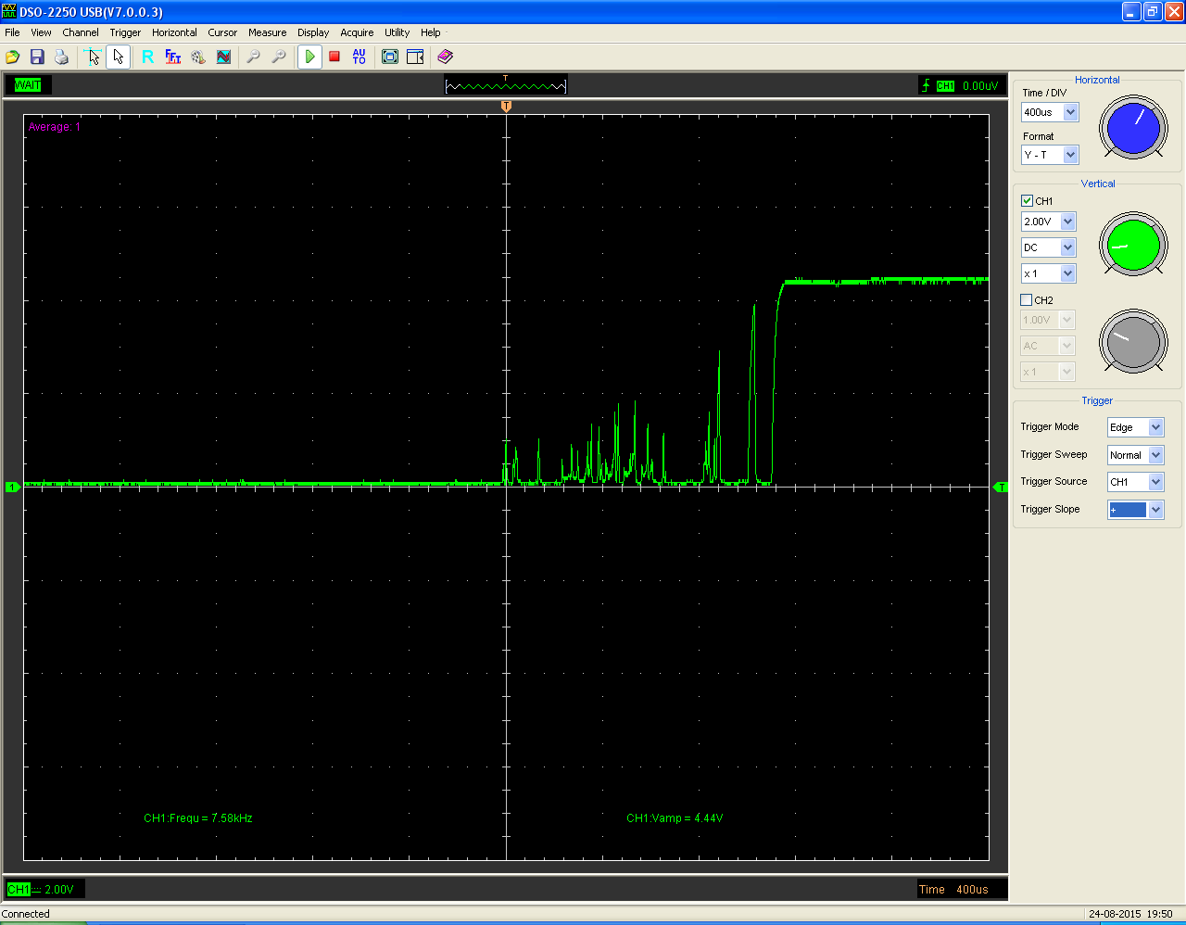
Task: Click the green Run play button
Action: (309, 57)
